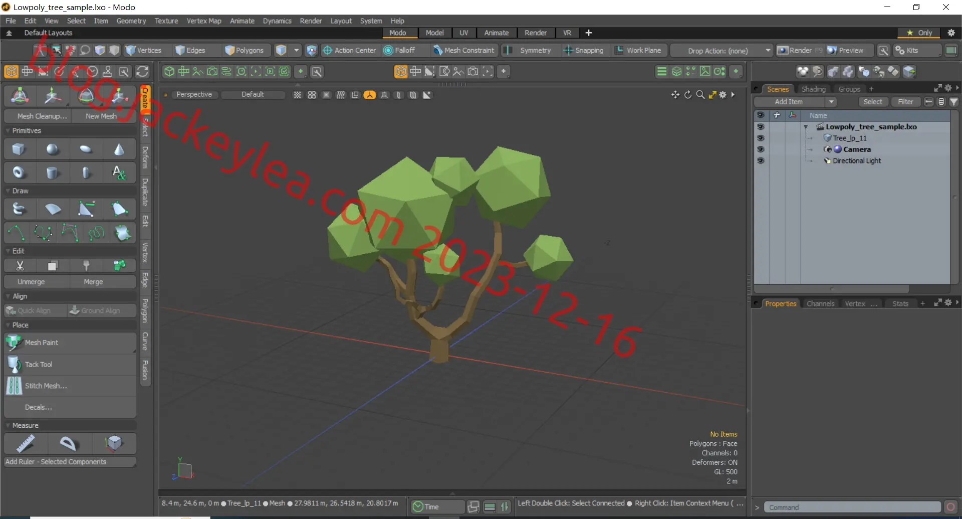
Task: Click the viewport zoom magnifier icon
Action: [700, 95]
